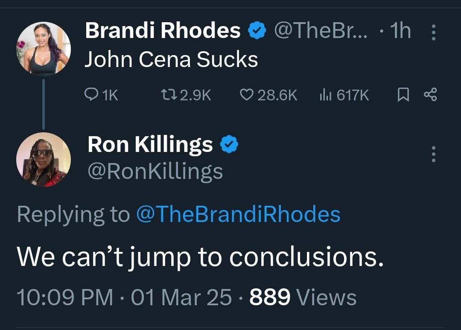Open more options on Brandi Rhodes' tweet

coord(434,32)
